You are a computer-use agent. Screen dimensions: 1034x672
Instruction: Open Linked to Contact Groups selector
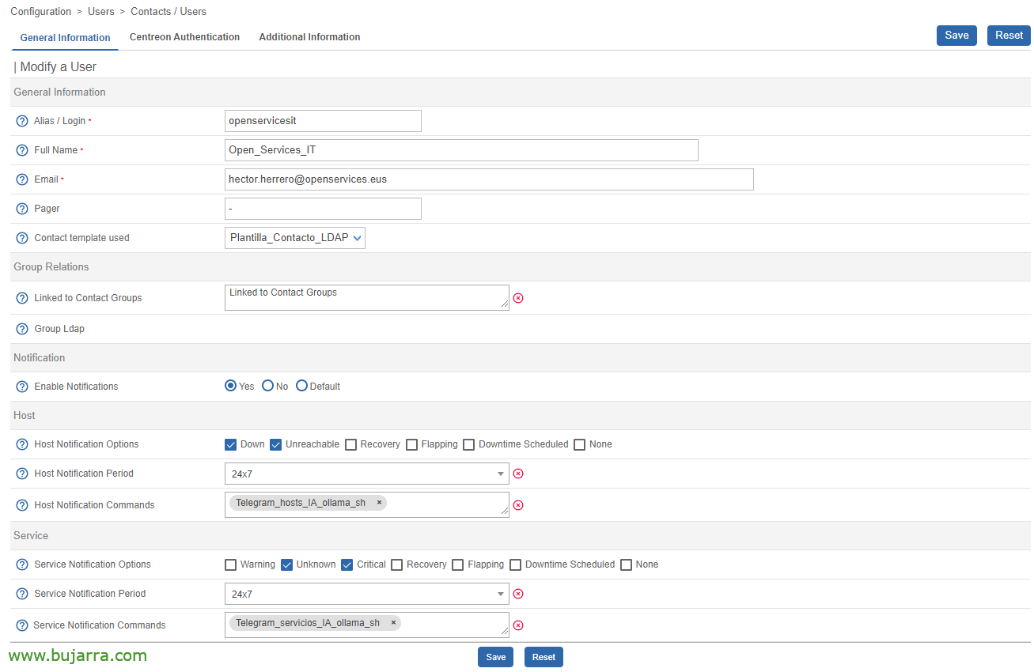367,297
